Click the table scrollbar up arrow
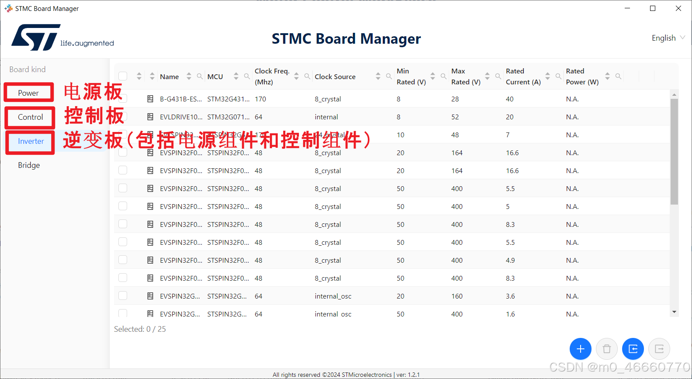Screen dimensions: 692x379 674,94
